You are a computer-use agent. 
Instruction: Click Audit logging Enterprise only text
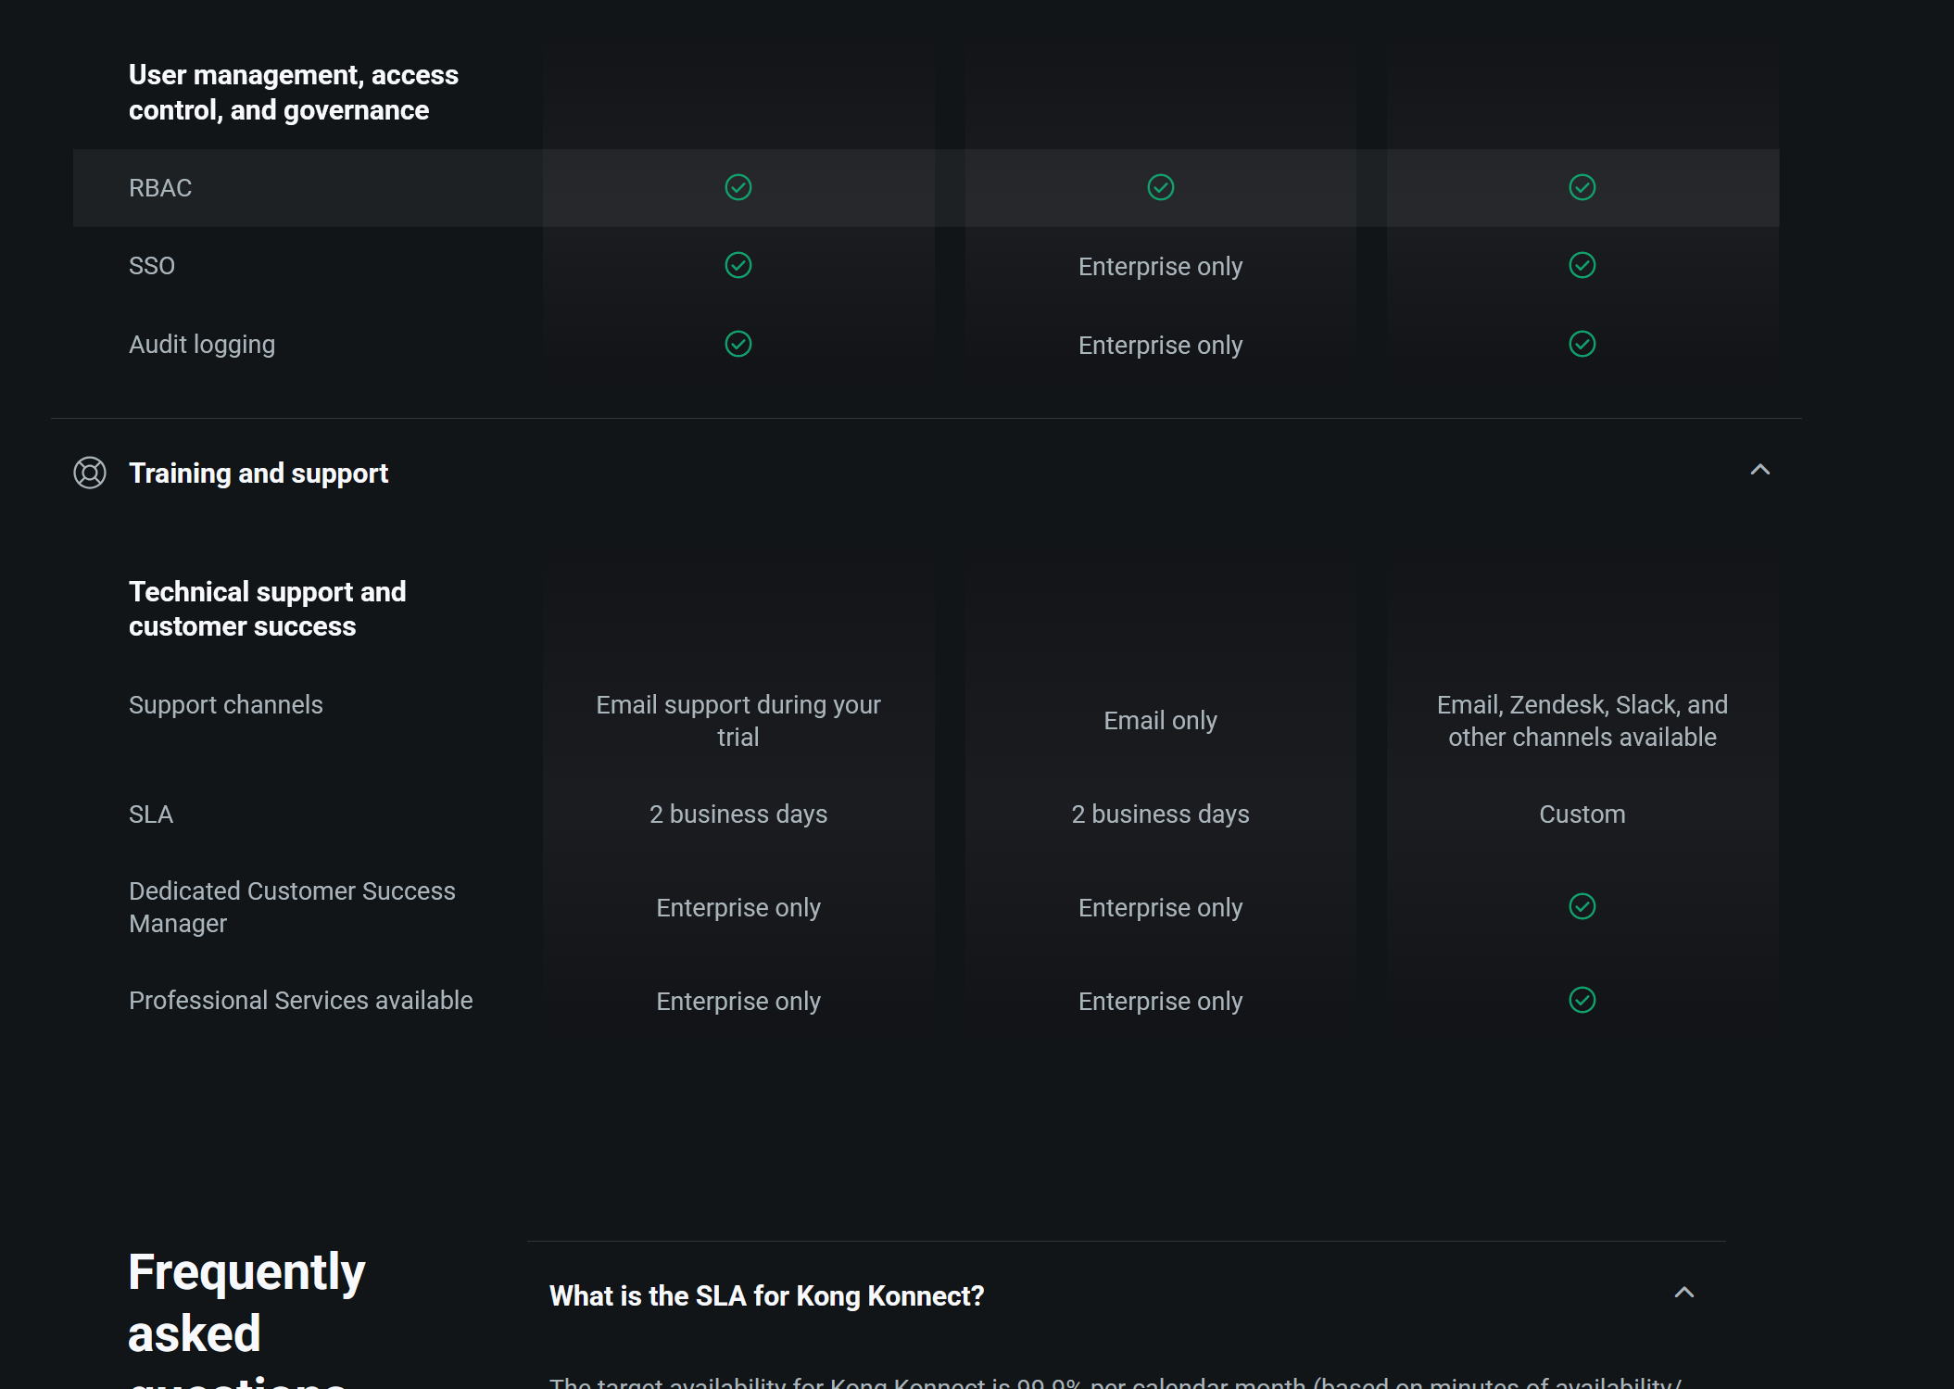click(x=1160, y=346)
